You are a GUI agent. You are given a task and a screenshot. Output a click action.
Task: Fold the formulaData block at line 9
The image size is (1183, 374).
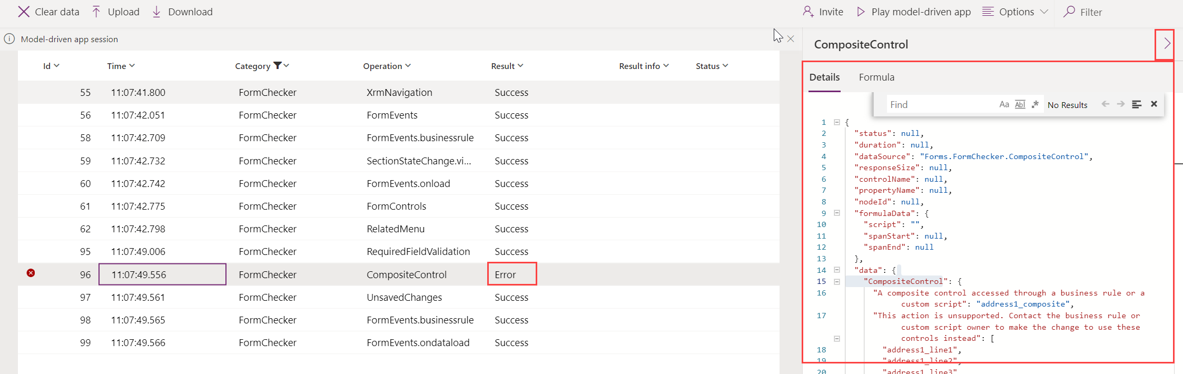click(836, 213)
